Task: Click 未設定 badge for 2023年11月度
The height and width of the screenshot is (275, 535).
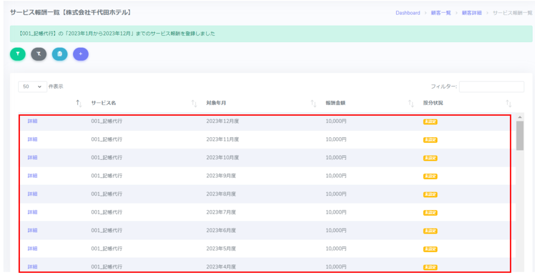Action: pyautogui.click(x=430, y=140)
